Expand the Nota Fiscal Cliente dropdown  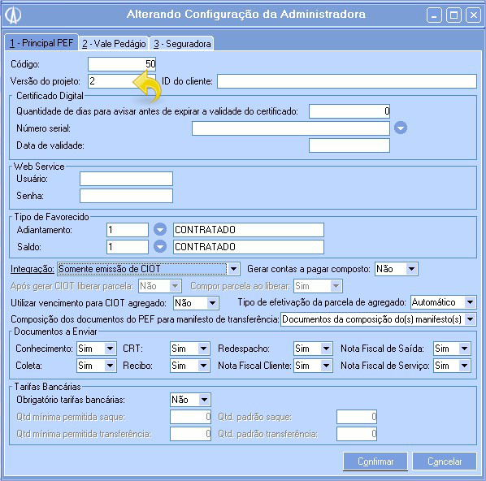(x=326, y=366)
